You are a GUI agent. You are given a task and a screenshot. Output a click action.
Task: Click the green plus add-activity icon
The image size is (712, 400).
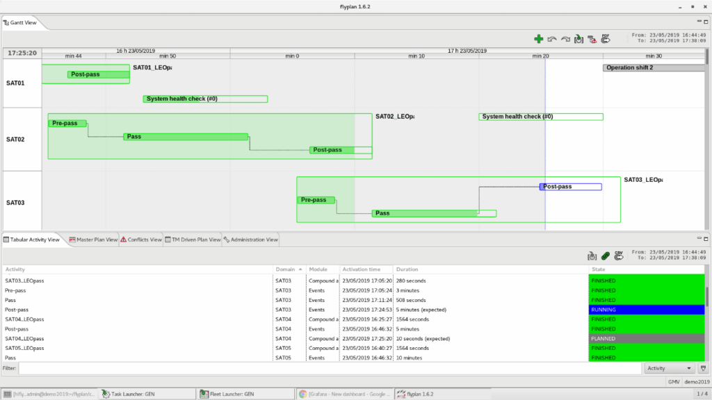click(x=539, y=39)
